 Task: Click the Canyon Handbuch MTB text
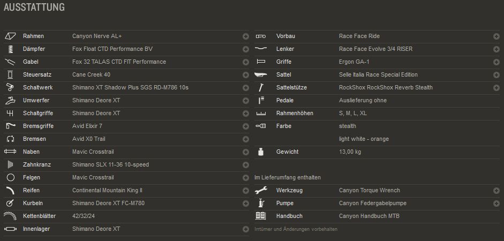click(370, 216)
